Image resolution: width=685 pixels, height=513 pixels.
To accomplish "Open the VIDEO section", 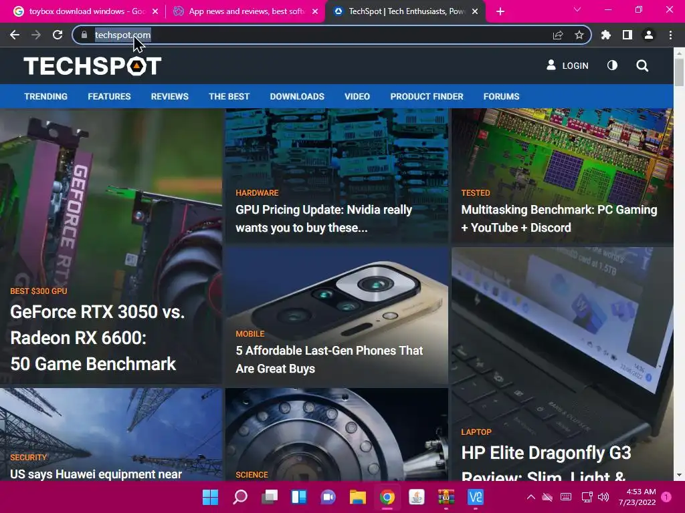I will point(357,96).
